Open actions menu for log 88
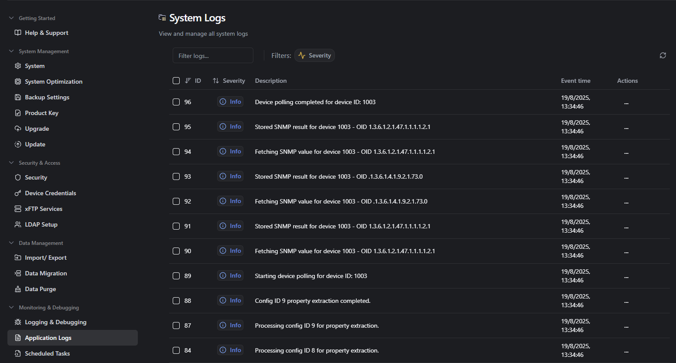 coord(626,302)
